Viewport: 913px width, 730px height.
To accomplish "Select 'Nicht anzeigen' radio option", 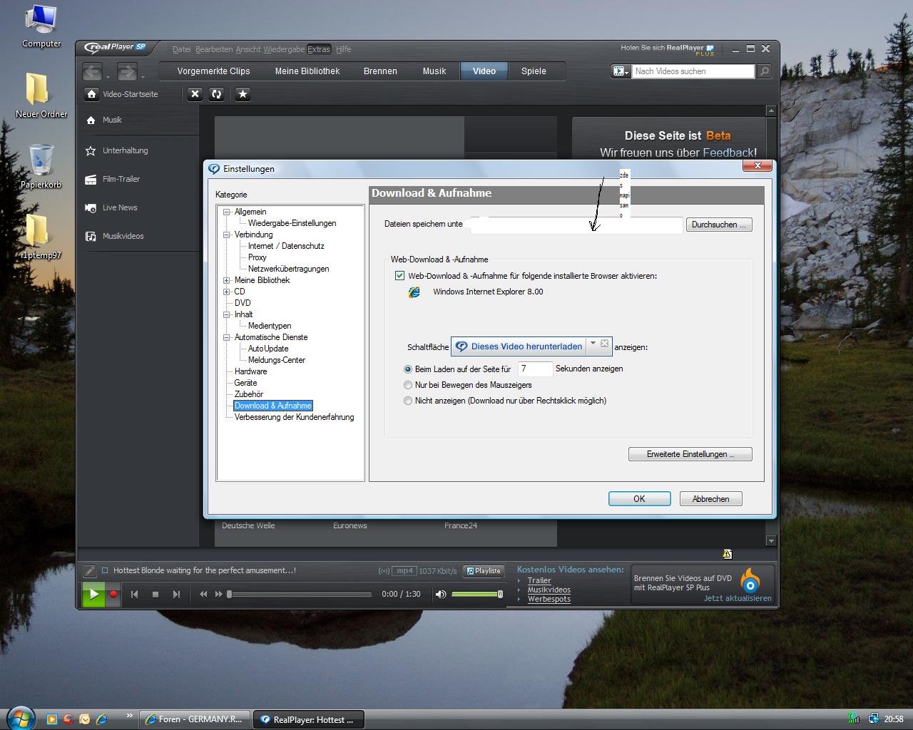I will coord(408,401).
